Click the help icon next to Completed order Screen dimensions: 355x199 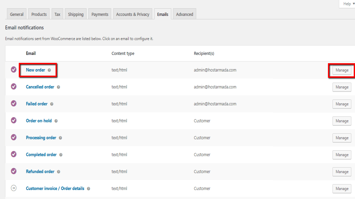pyautogui.click(x=61, y=155)
